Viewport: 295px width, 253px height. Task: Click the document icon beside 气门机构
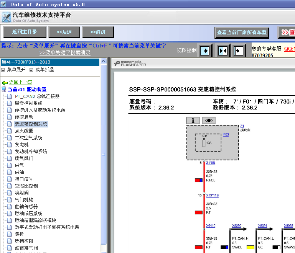click(x=10, y=200)
